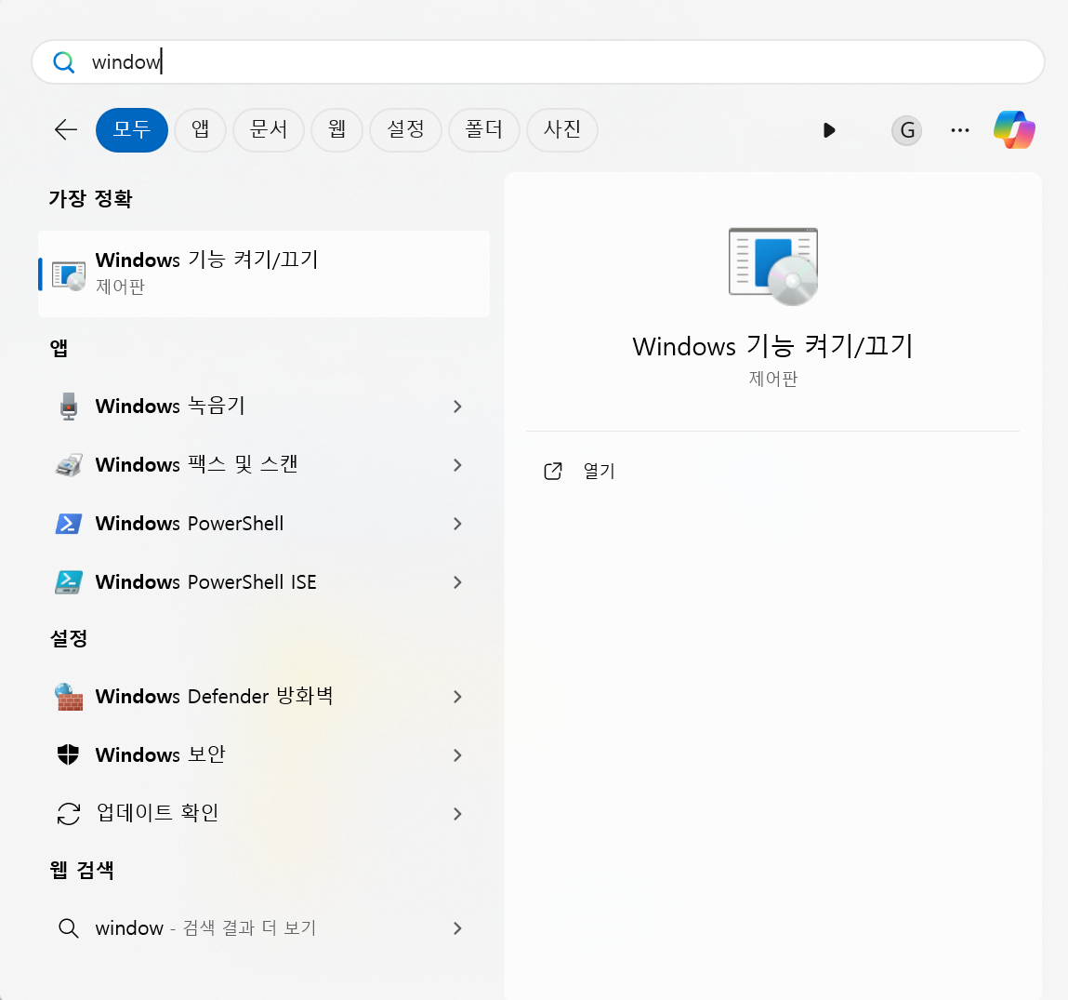Click the open-external icon beside 열기

(x=553, y=471)
